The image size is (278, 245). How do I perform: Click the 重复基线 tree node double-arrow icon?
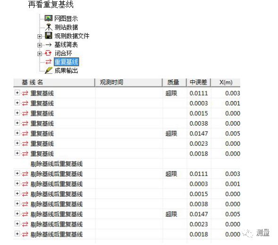[x=49, y=62]
